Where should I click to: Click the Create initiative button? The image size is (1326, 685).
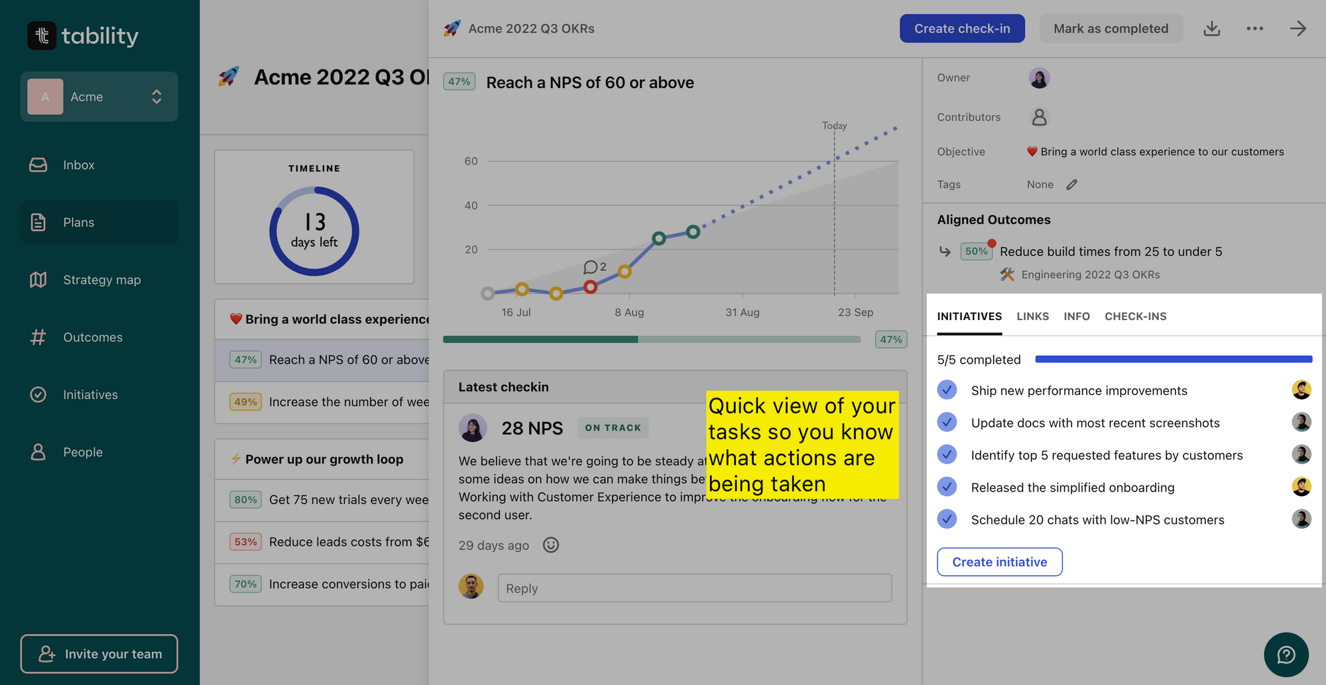click(x=1000, y=562)
